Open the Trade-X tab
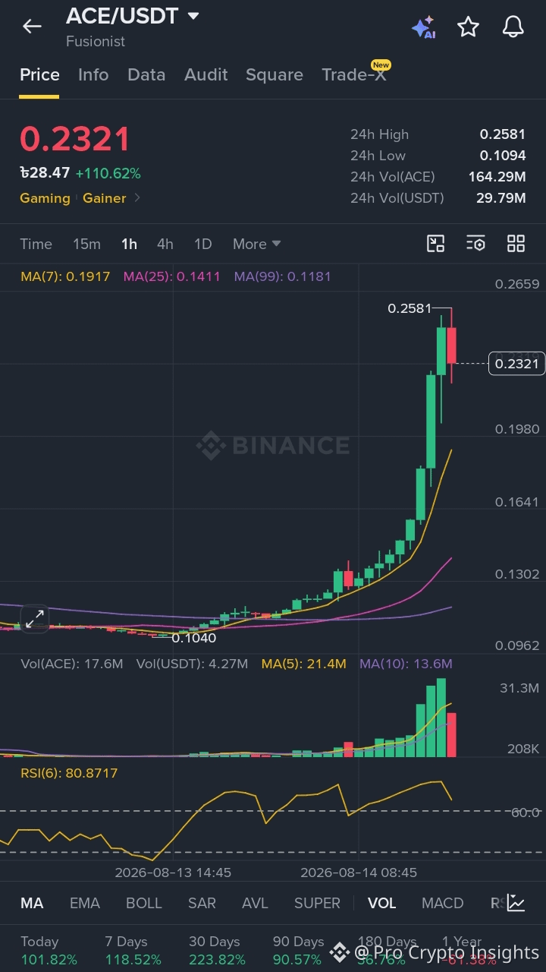This screenshot has width=546, height=972. click(354, 74)
